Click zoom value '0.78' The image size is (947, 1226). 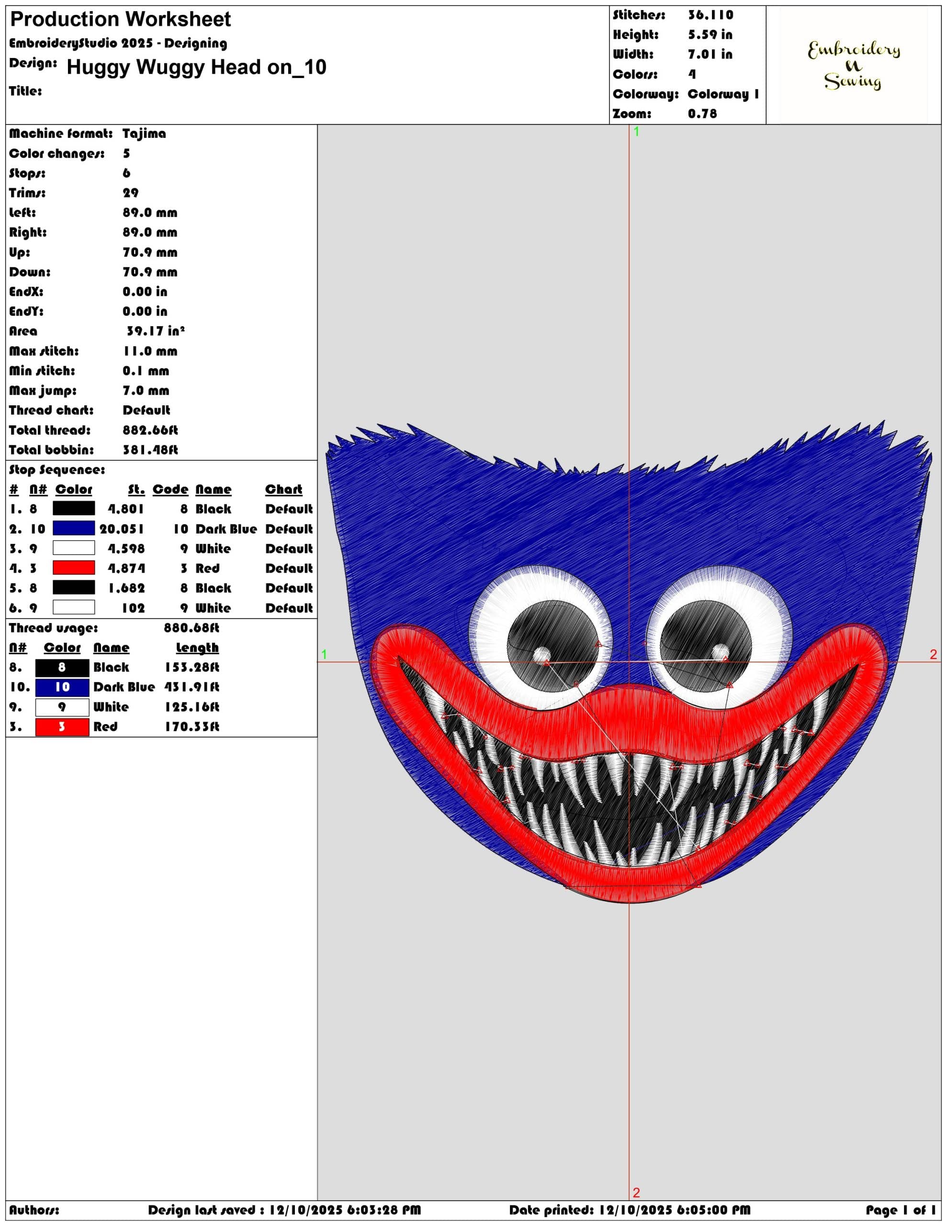pos(703,114)
